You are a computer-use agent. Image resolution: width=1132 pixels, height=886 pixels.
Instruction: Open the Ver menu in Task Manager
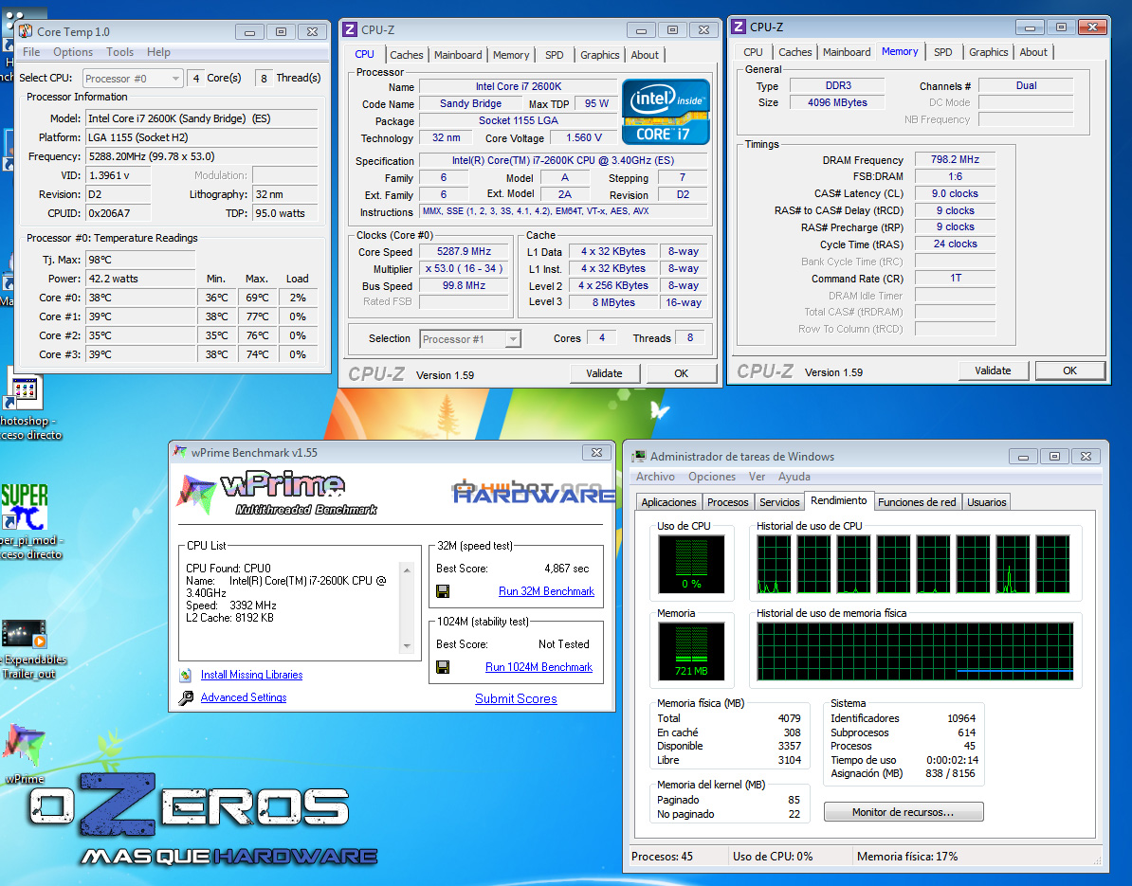[x=757, y=477]
